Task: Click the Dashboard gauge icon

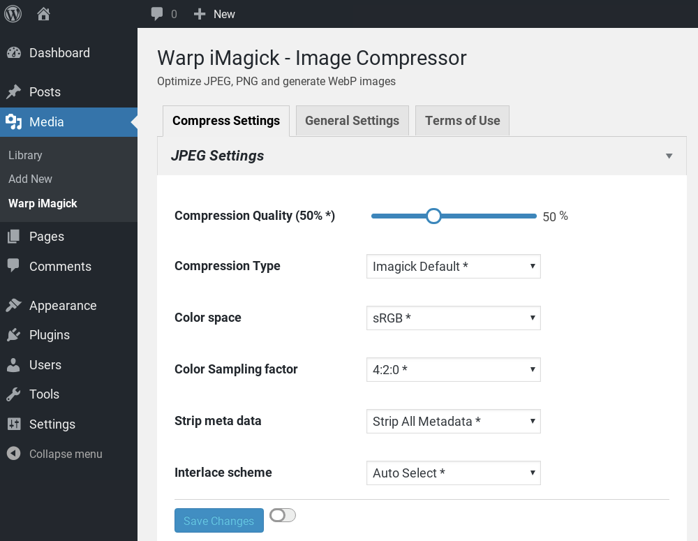Action: [x=13, y=53]
